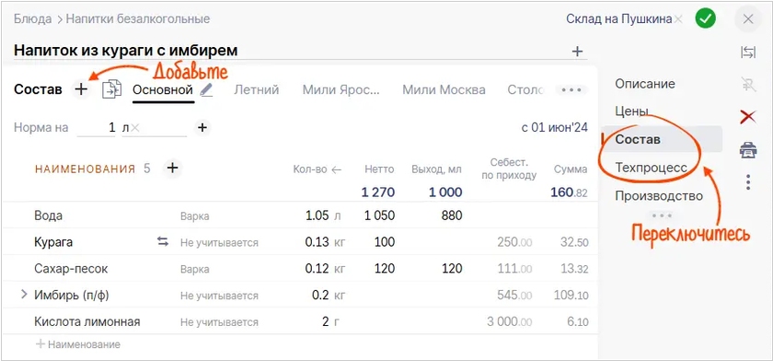Remove the Склад на Пушкина warehouse tag
The image size is (773, 361).
coord(678,19)
